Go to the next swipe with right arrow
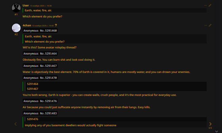 pos(210,124)
